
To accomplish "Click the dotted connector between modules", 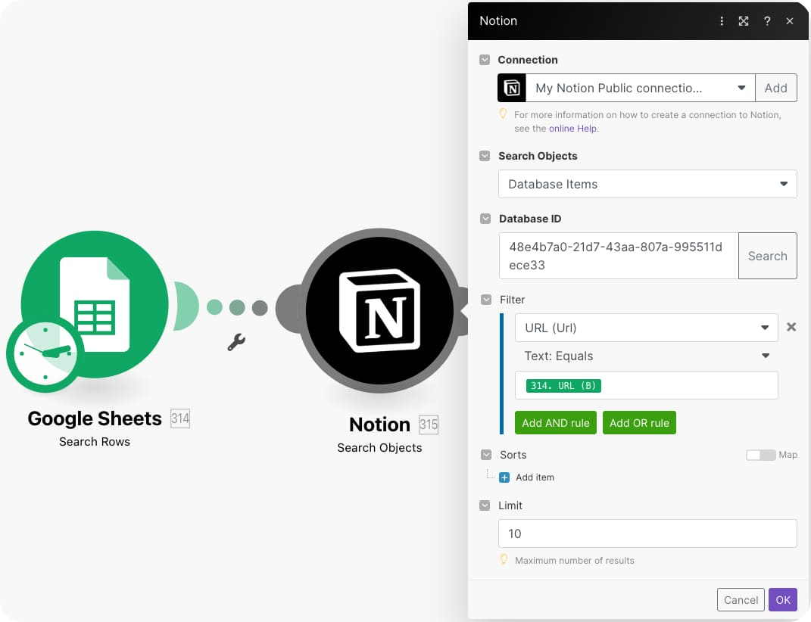I will tap(237, 308).
